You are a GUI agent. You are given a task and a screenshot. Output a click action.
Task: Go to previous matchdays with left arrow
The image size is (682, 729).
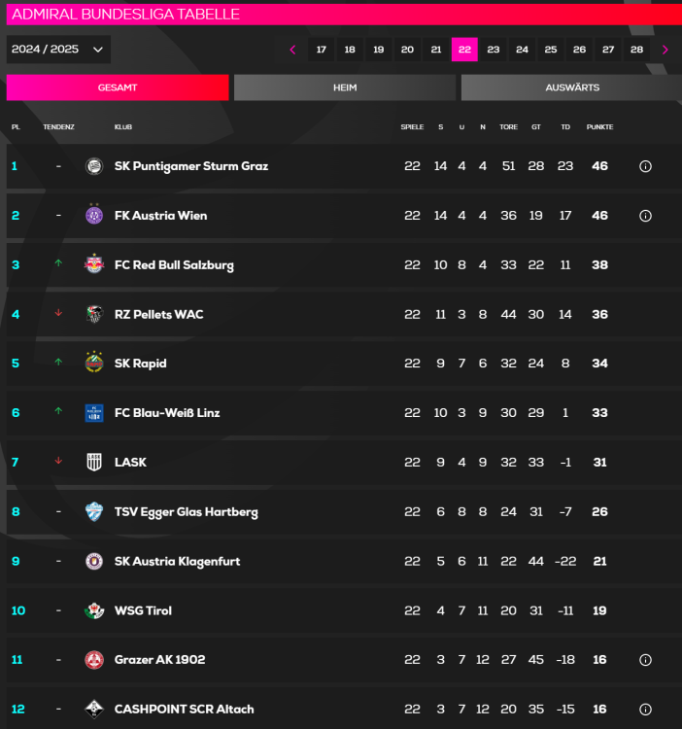click(292, 50)
